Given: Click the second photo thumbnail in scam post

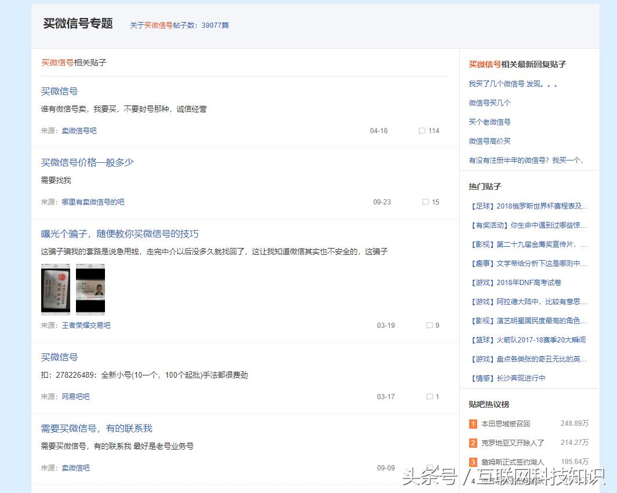Looking at the screenshot, I should (x=90, y=289).
